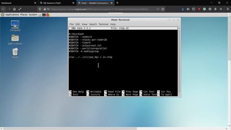Select jt6fz's Home folder icon
The width and height of the screenshot is (231, 130).
pyautogui.click(x=15, y=40)
